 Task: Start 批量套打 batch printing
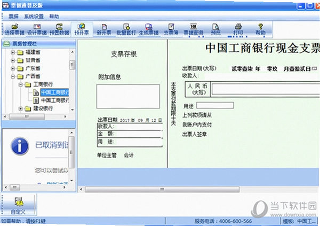[x=126, y=30]
